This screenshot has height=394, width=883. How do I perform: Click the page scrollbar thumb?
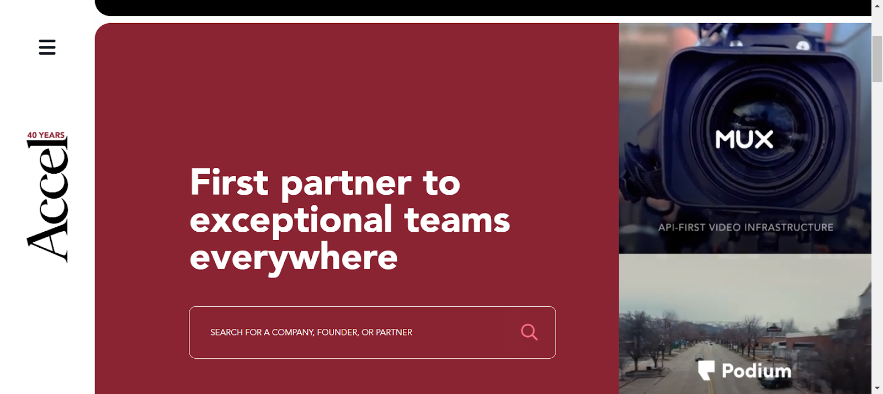(877, 59)
